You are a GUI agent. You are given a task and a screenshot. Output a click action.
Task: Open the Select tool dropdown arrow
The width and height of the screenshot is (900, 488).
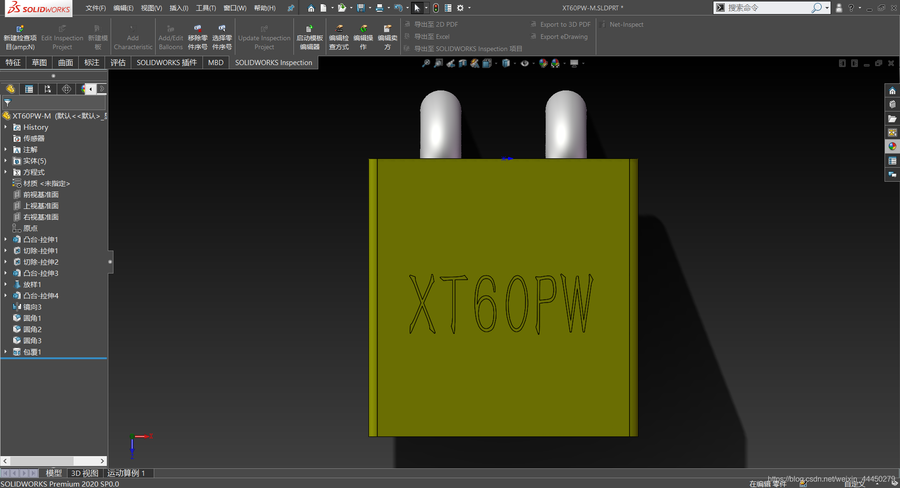426,8
